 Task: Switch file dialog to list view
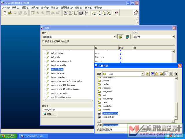[166, 74]
